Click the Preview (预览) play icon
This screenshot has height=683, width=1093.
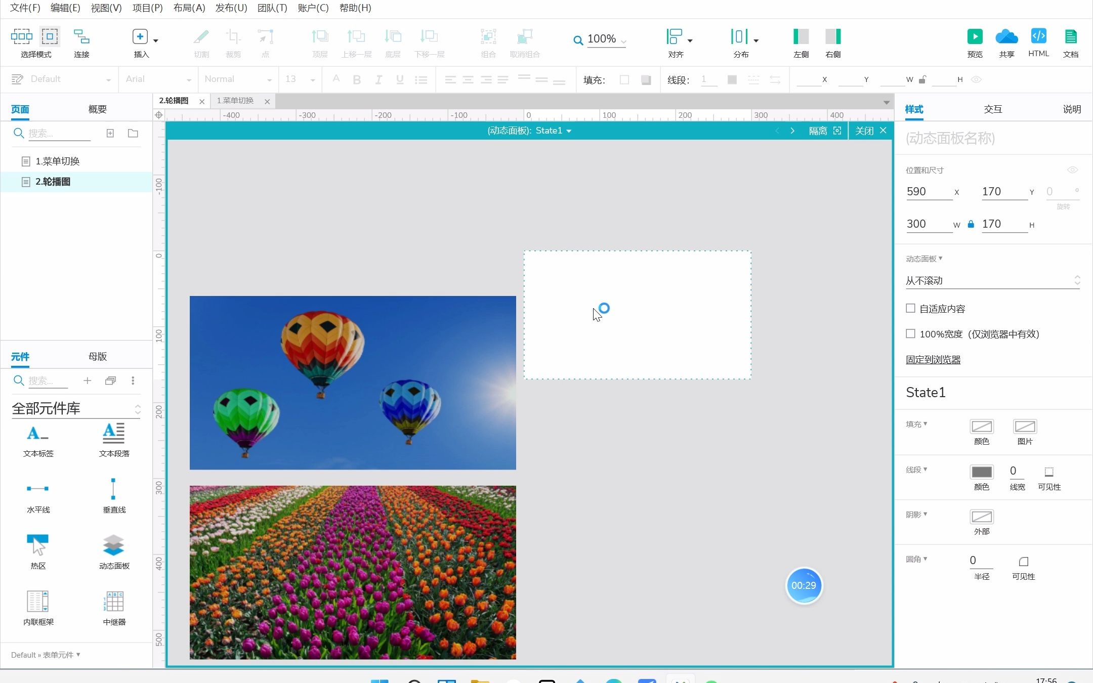[975, 37]
